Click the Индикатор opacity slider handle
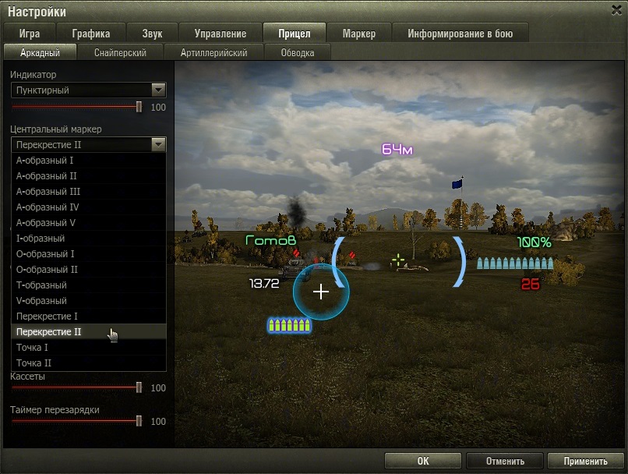 pos(139,107)
